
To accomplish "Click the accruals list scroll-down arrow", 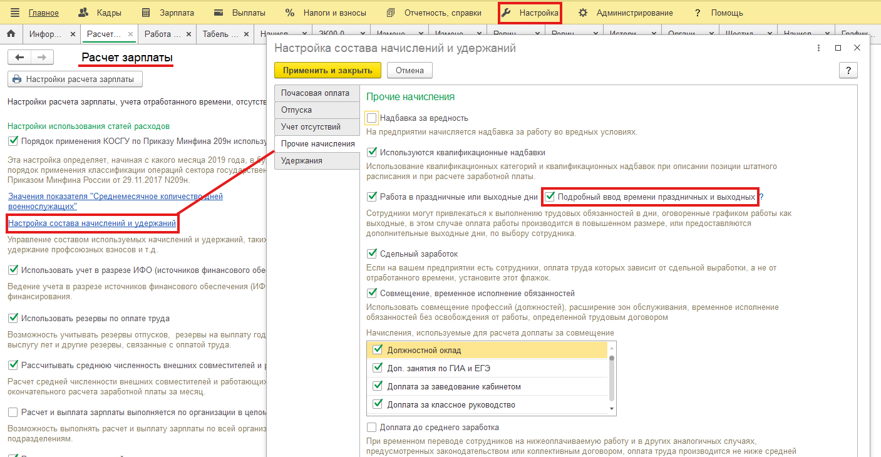I will (612, 410).
